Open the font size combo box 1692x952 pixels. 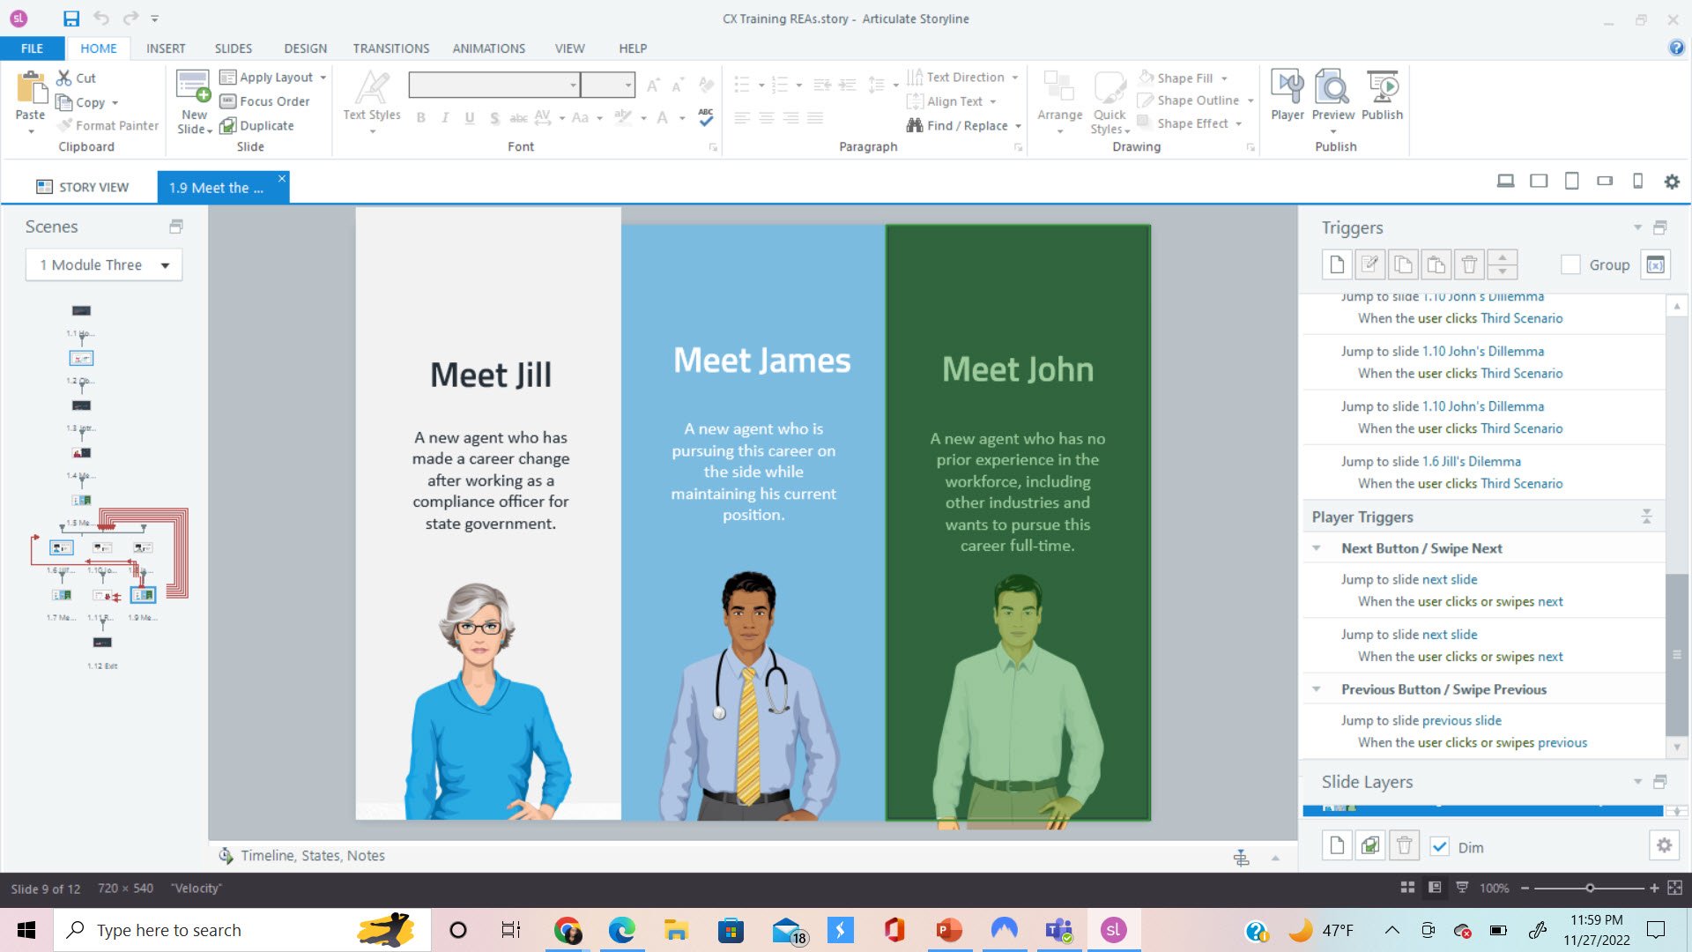(607, 85)
